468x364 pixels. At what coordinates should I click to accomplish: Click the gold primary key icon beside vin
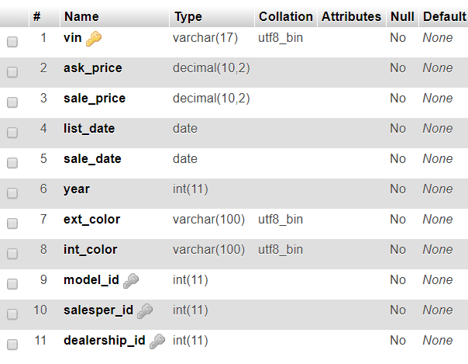click(94, 39)
